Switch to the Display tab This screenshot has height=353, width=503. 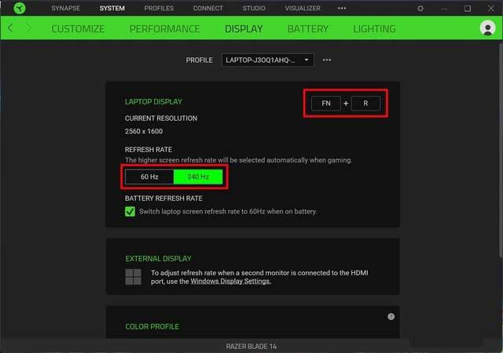244,29
